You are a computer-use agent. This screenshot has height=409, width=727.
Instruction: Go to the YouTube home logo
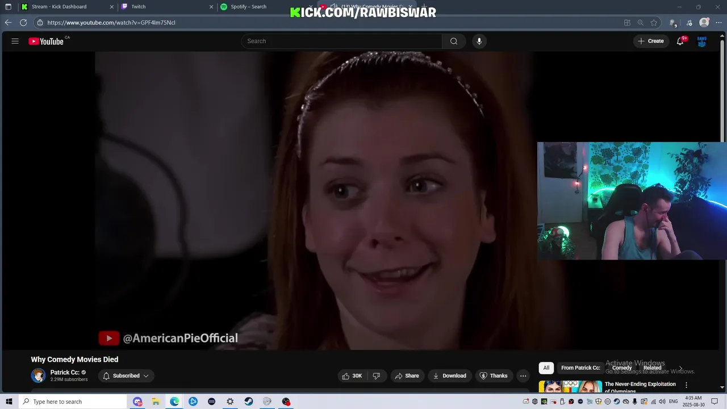tap(46, 41)
